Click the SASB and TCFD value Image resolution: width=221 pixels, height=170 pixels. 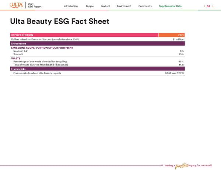tap(175, 73)
